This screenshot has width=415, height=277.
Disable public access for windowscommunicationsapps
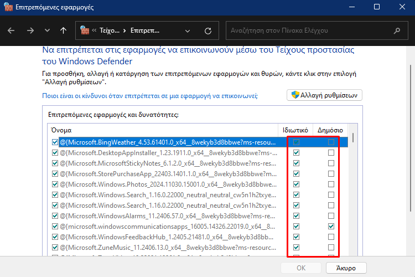[331, 227]
